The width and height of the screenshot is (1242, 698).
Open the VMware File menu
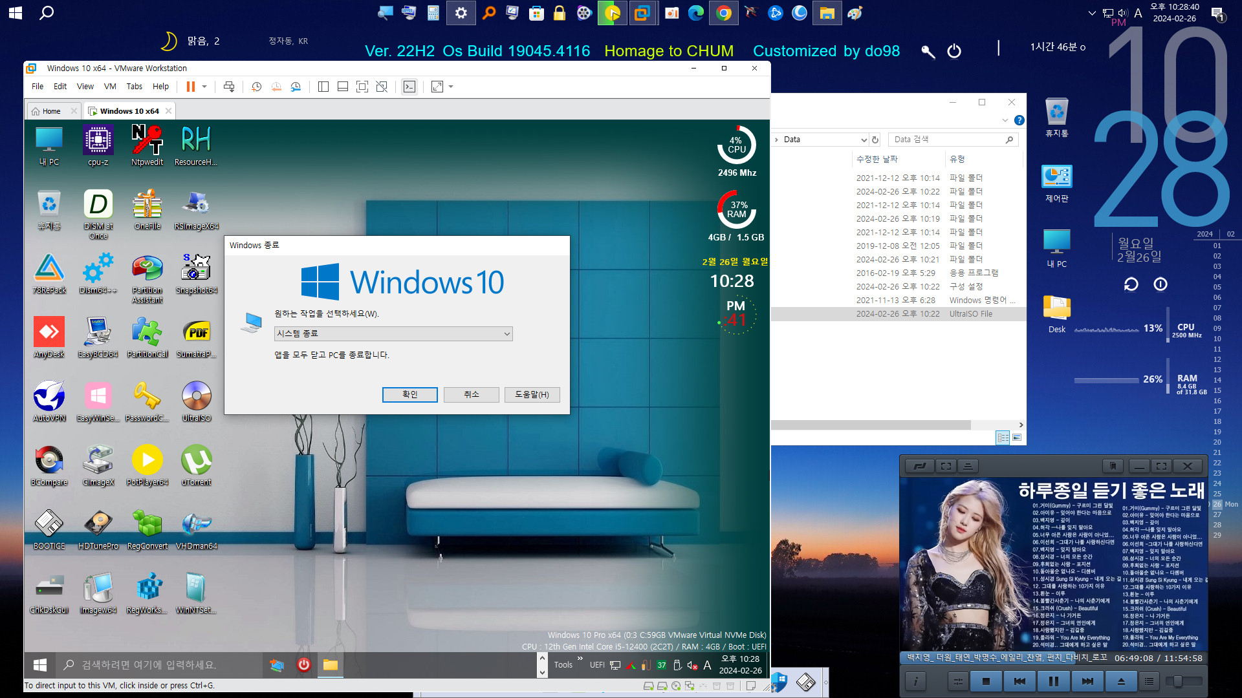[38, 87]
